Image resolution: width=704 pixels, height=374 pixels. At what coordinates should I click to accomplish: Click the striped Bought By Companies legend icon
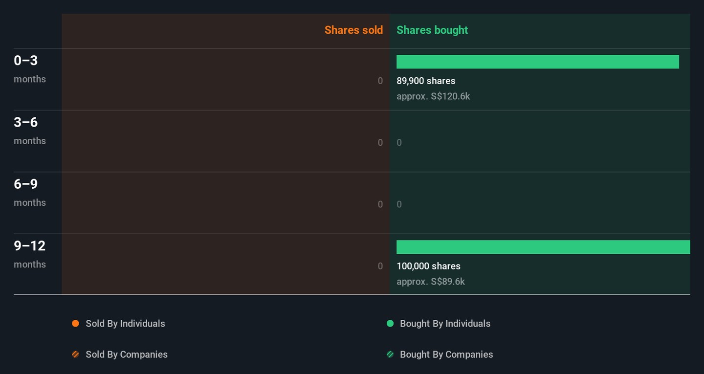[x=390, y=354]
